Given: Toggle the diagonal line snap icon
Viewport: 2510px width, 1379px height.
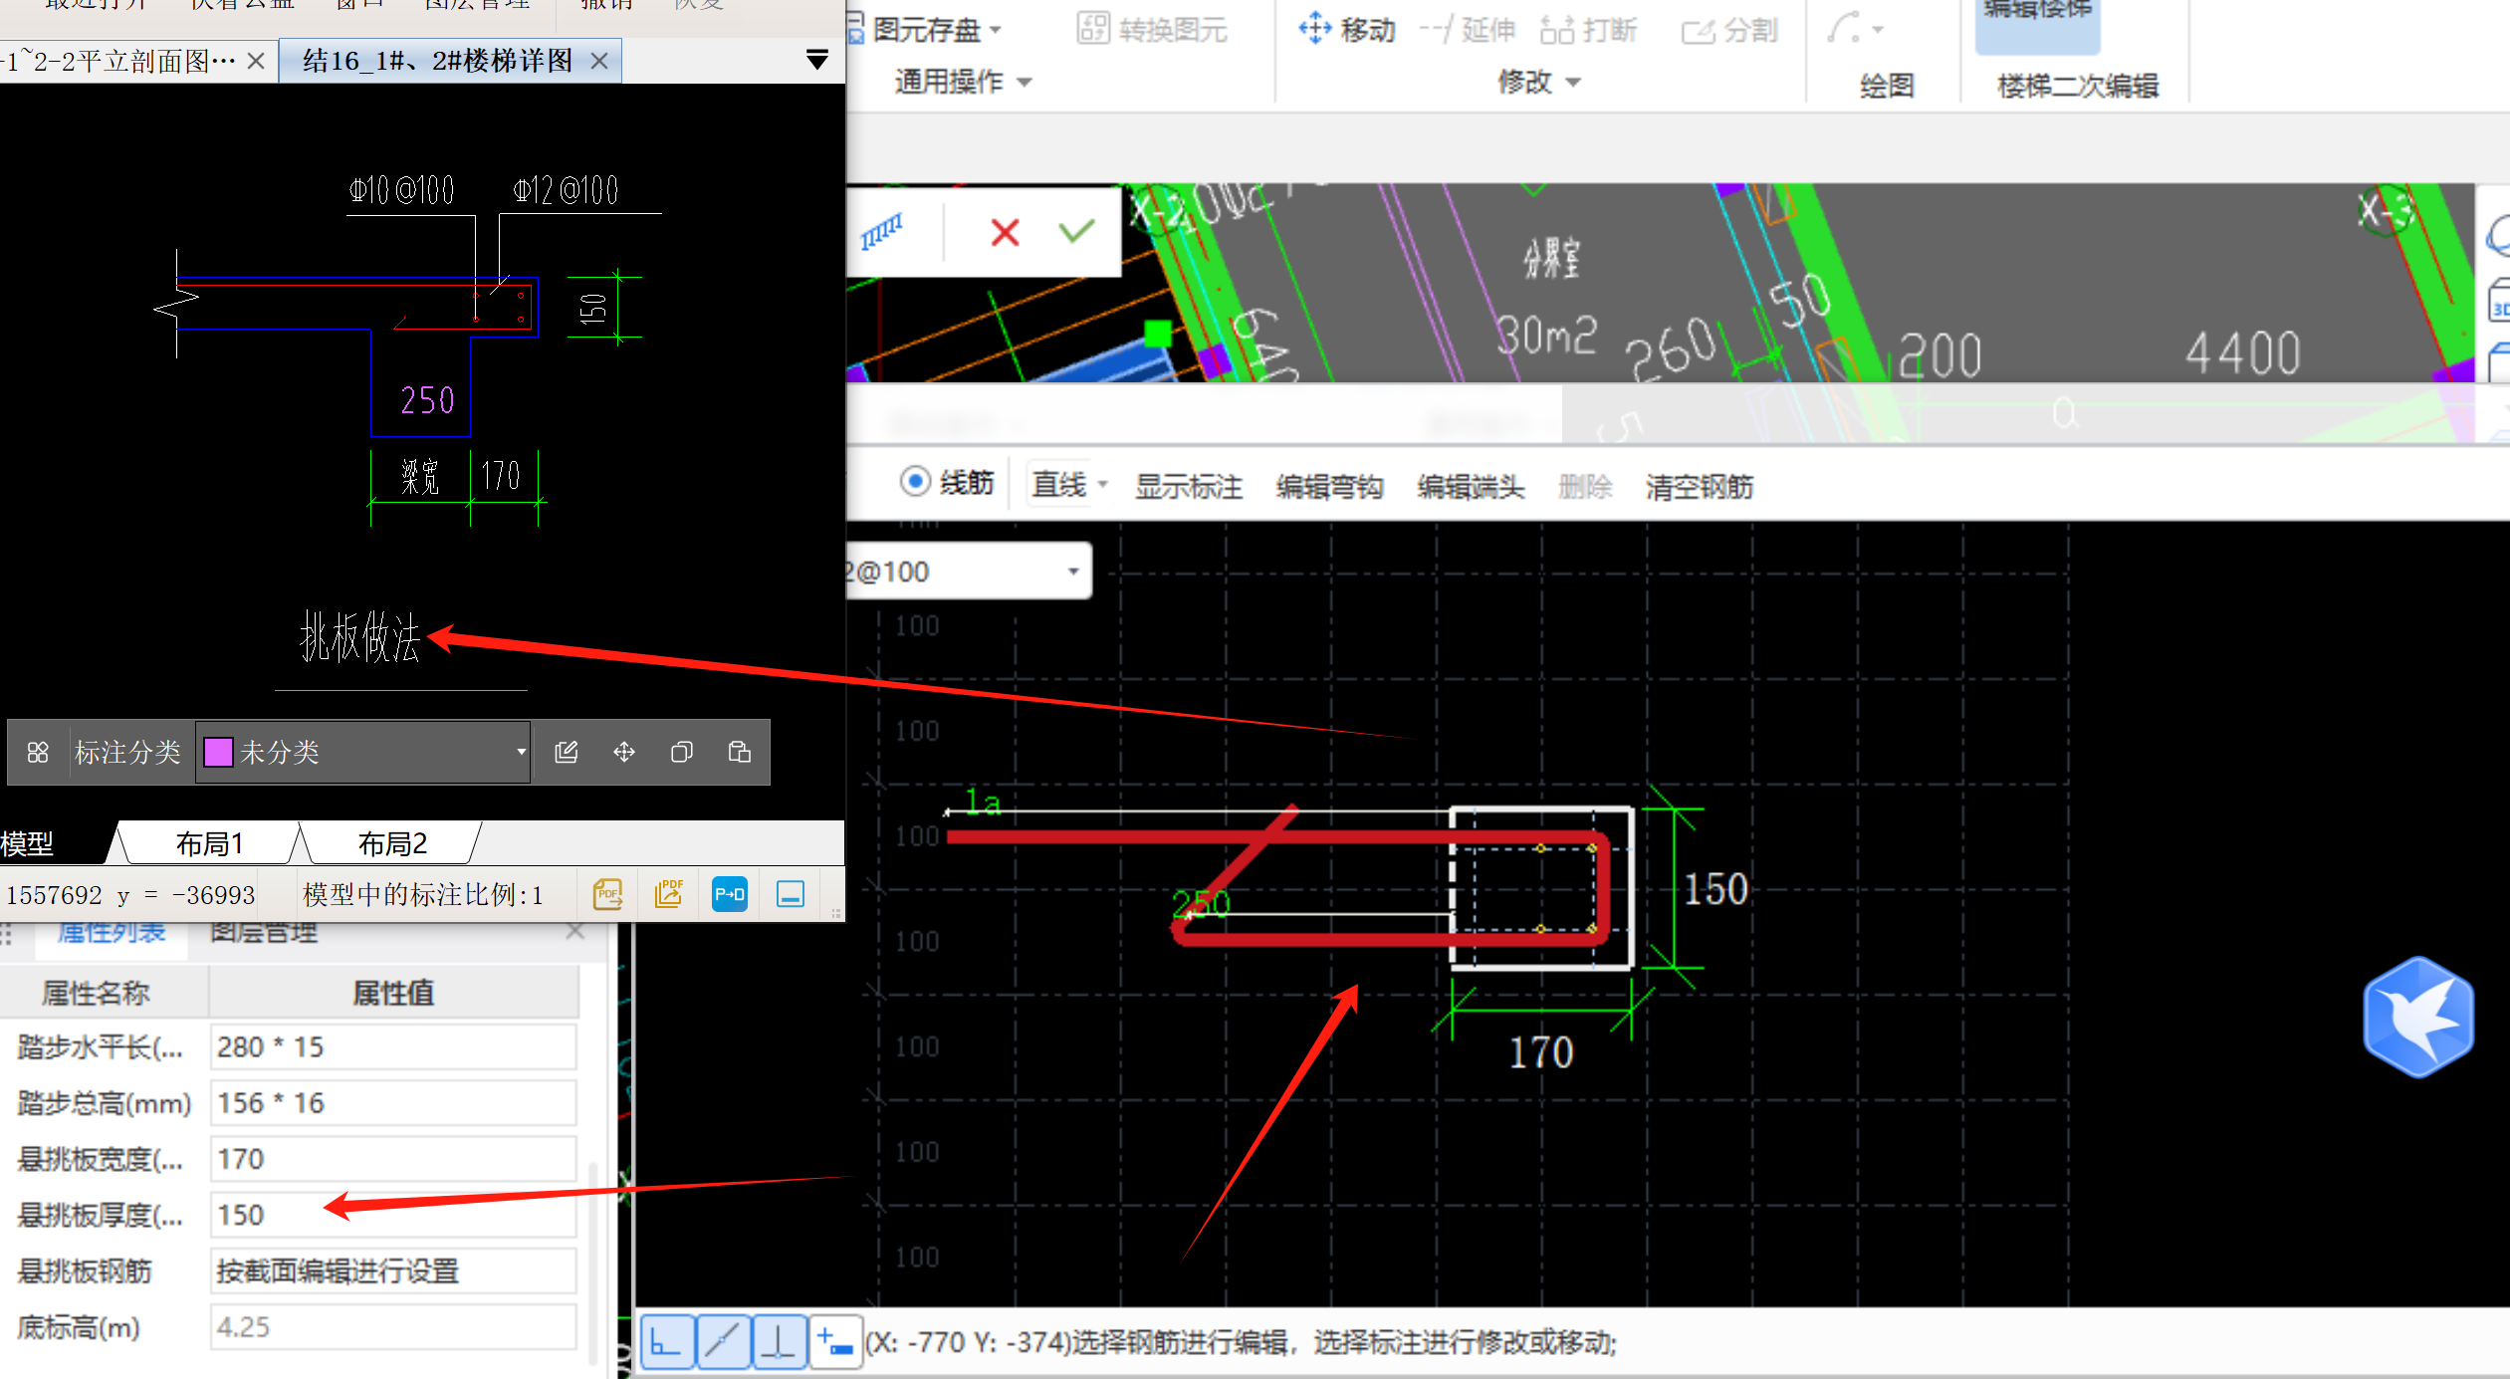Looking at the screenshot, I should click(x=723, y=1342).
